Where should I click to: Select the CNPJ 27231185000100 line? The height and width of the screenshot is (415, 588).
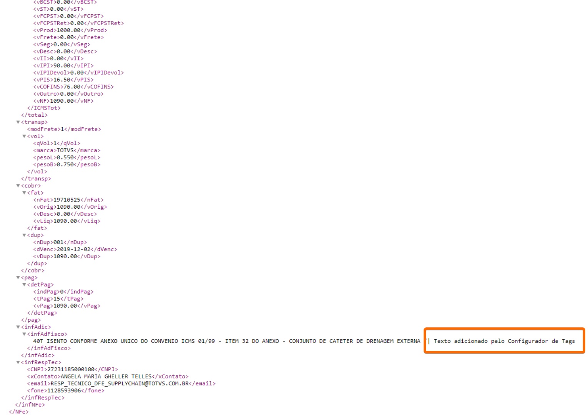pyautogui.click(x=72, y=370)
